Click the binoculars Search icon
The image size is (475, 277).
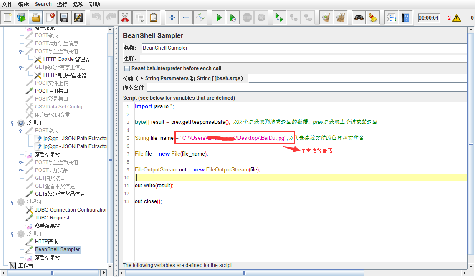coord(359,18)
